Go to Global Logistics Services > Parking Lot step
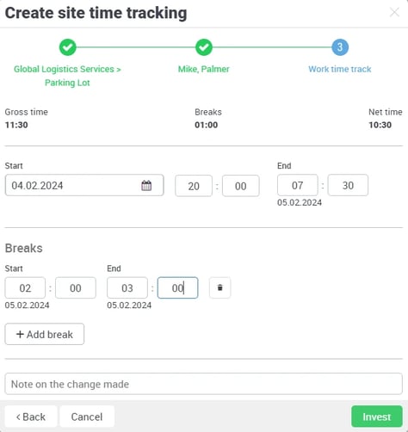This screenshot has height=432, width=408. 67,76
